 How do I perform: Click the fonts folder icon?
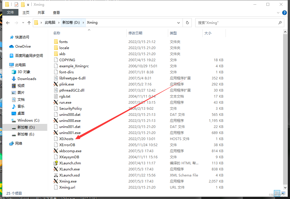pos(56,42)
